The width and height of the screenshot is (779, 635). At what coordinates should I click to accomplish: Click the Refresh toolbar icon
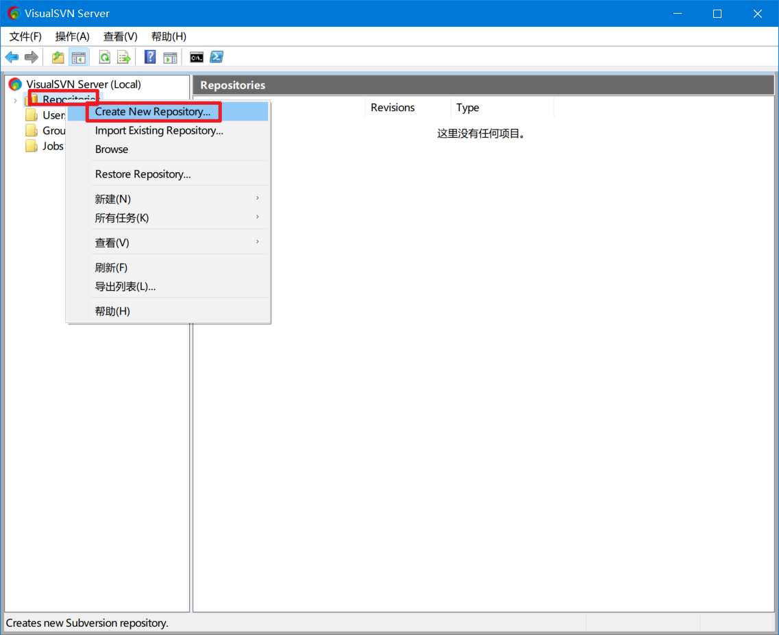point(104,57)
